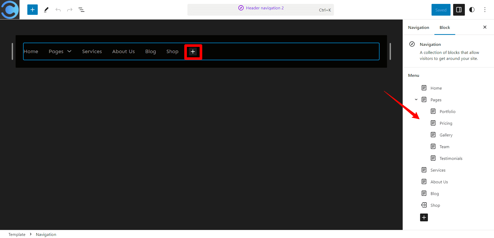Screen dimensions: 494x238
Task: Switch to the Navigation tab in the sidebar
Action: [418, 27]
